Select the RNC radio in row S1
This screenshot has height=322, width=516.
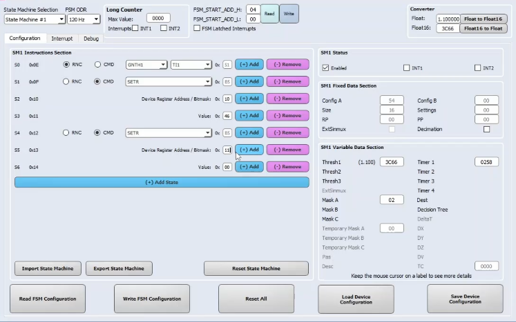[66, 81]
